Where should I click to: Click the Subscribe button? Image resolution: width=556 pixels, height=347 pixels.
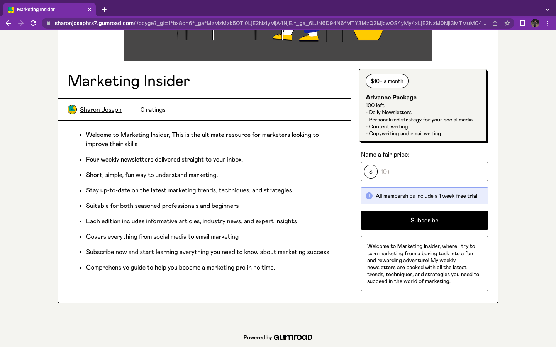424,220
